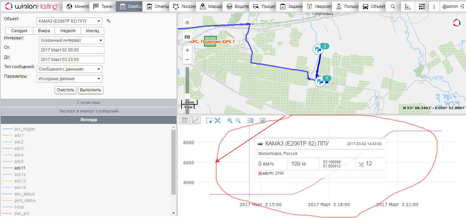Open the Отчеты tab
The width and height of the screenshot is (466, 218).
[157, 7]
